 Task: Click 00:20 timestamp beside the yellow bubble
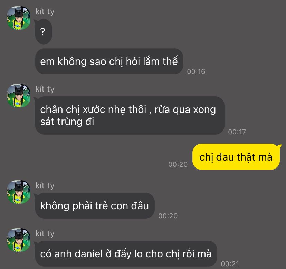pyautogui.click(x=178, y=164)
